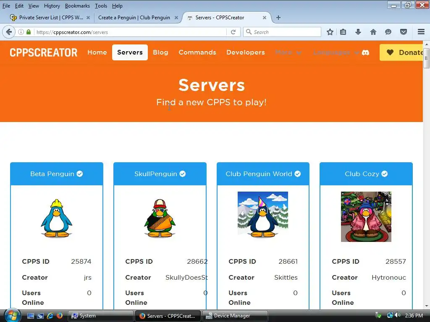The height and width of the screenshot is (322, 430).
Task: Launch Firefox from quick launch bar
Action: pos(60,316)
